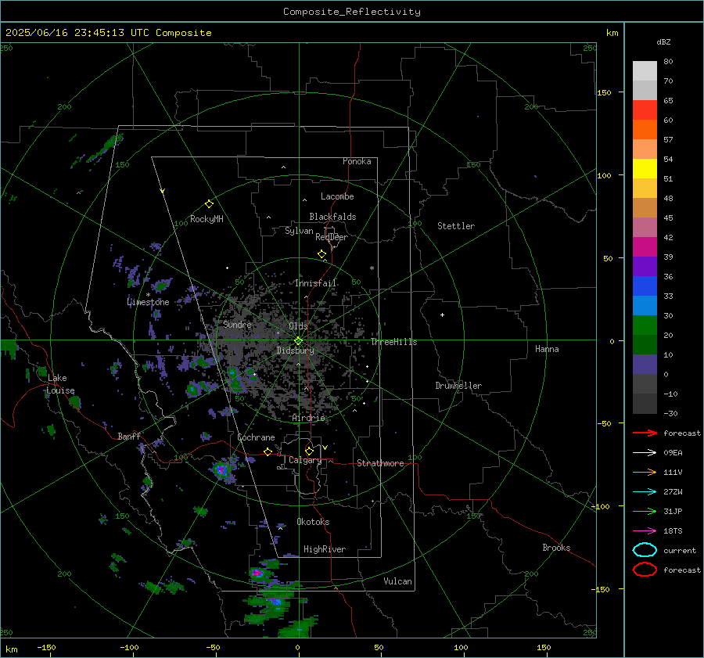Click the -100 tick on the right axis
This screenshot has width=704, height=658.
coord(600,506)
